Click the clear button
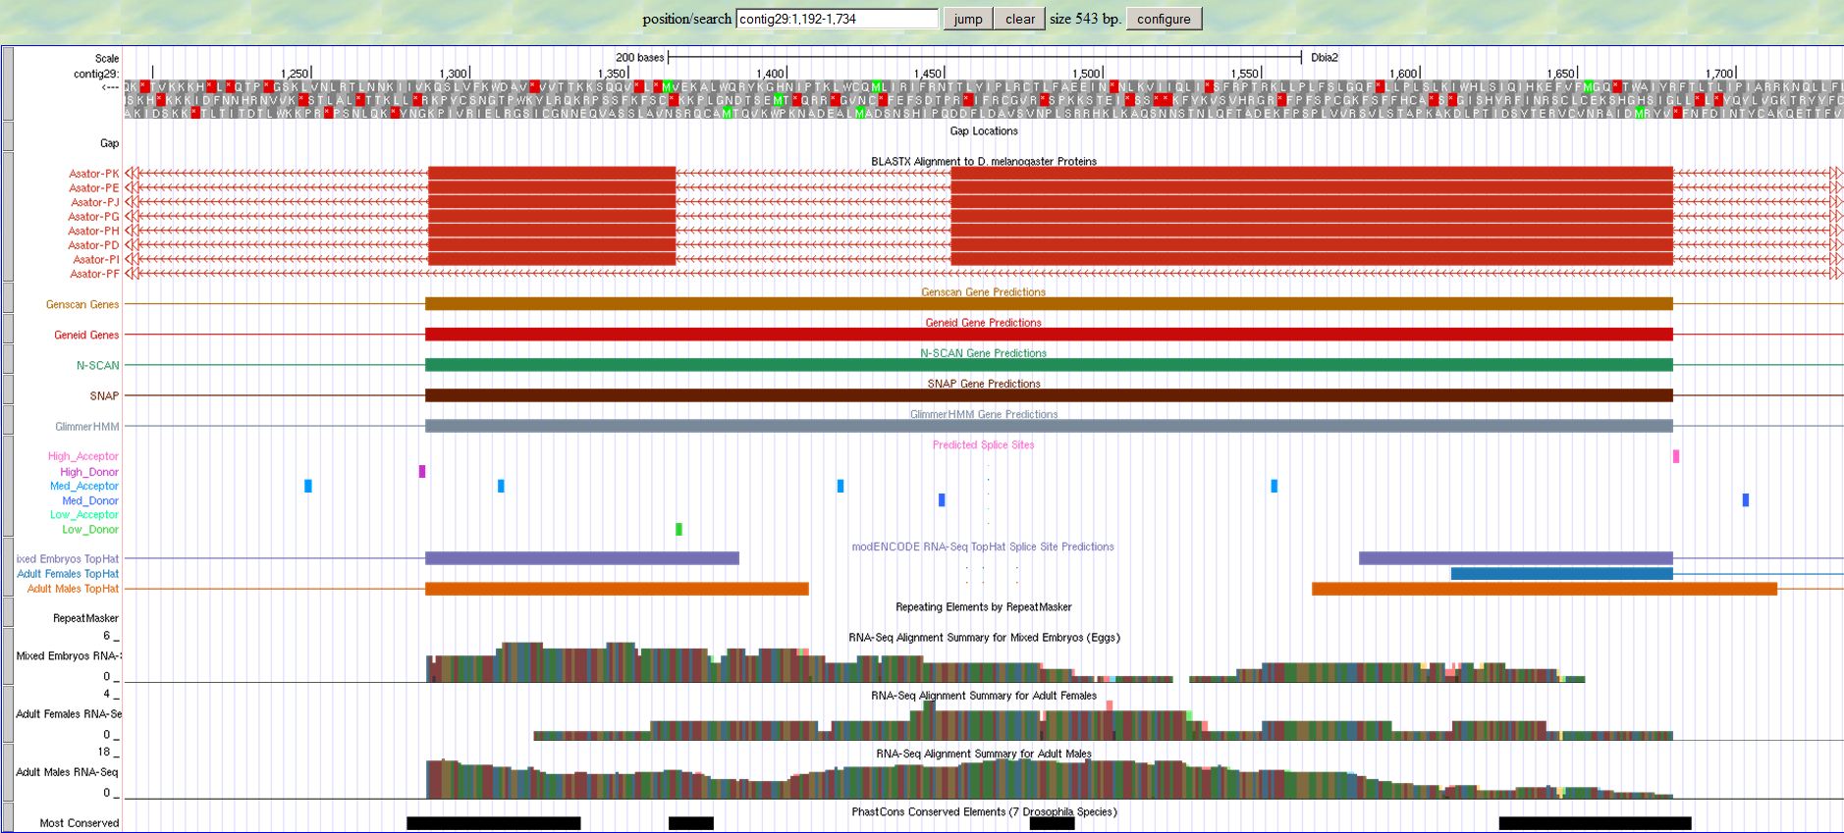The height and width of the screenshot is (833, 1844). coord(1019,19)
